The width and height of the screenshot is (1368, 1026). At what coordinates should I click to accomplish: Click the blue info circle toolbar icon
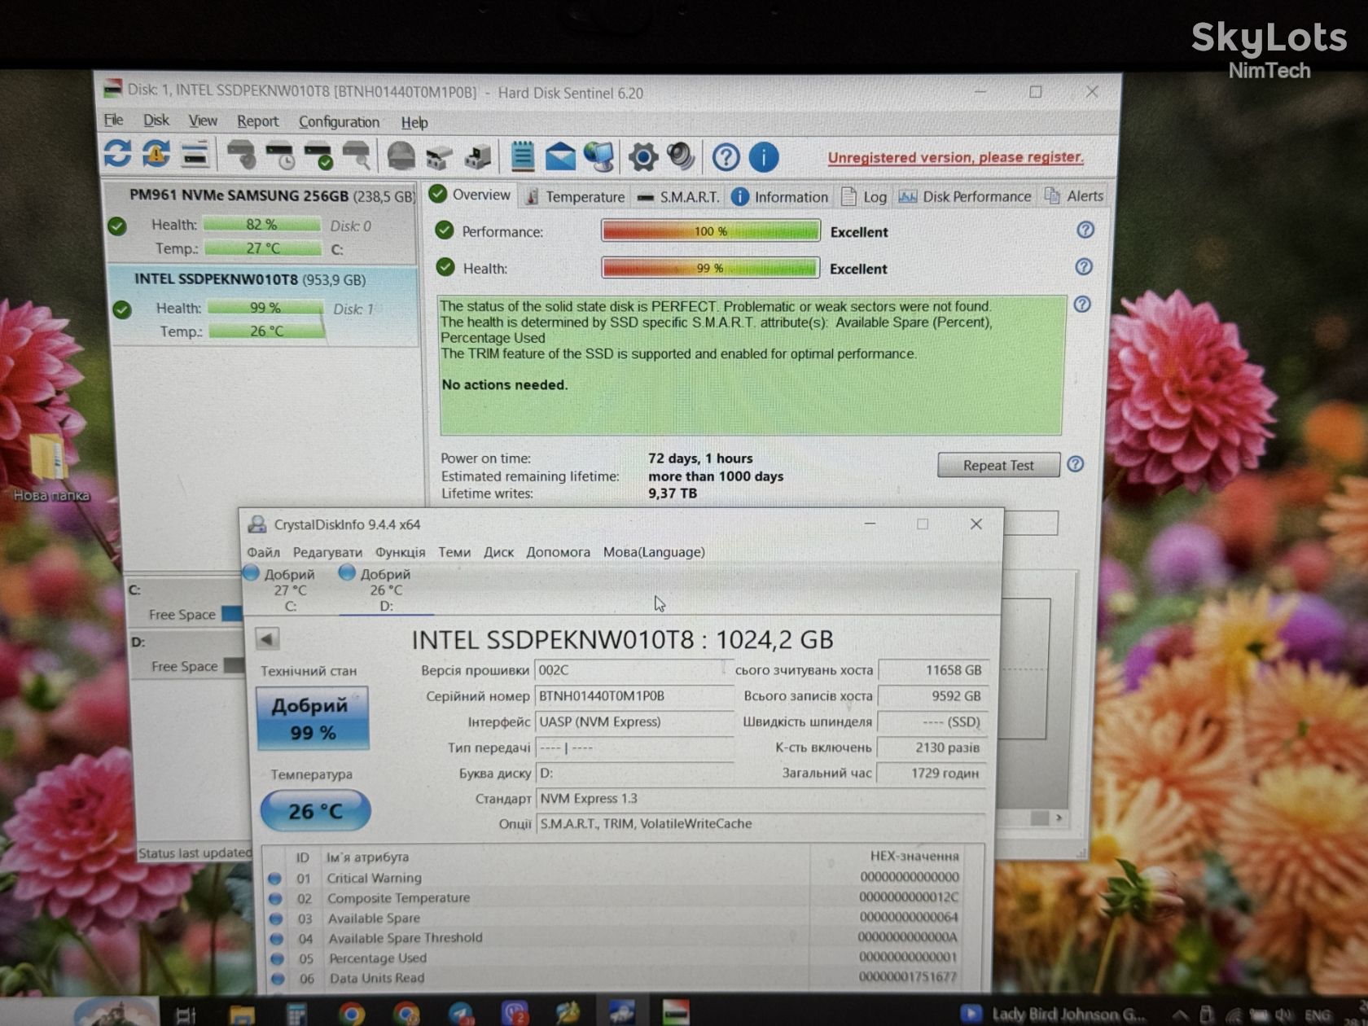(764, 157)
